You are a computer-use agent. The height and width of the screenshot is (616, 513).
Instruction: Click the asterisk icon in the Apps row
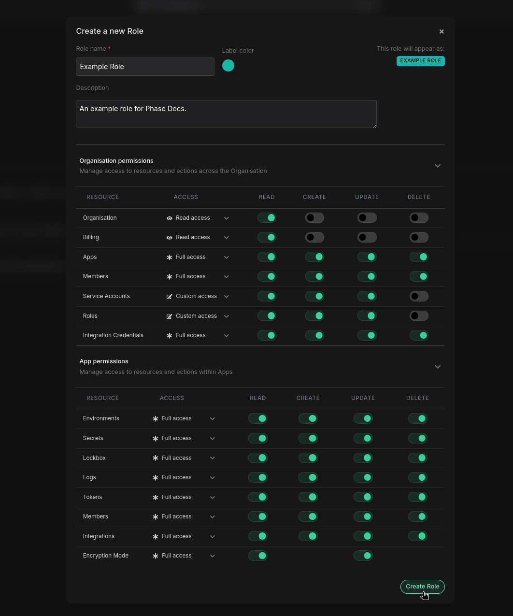(x=170, y=258)
